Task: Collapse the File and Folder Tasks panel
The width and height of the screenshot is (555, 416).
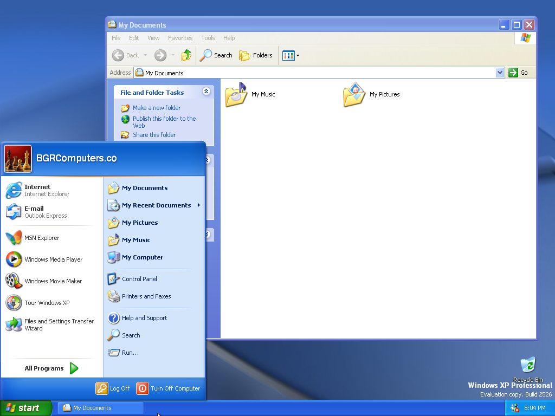Action: [x=206, y=92]
